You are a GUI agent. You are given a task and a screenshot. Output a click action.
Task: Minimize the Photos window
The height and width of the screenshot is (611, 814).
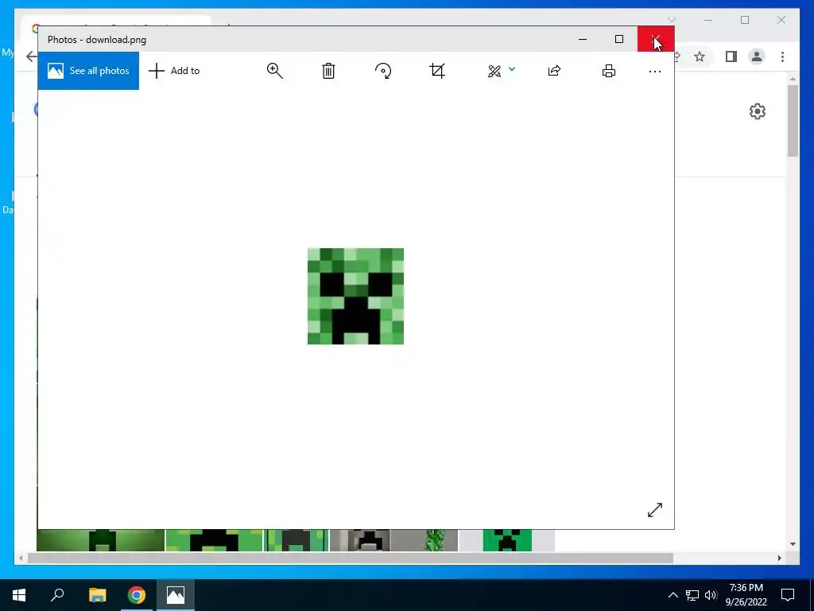[583, 39]
